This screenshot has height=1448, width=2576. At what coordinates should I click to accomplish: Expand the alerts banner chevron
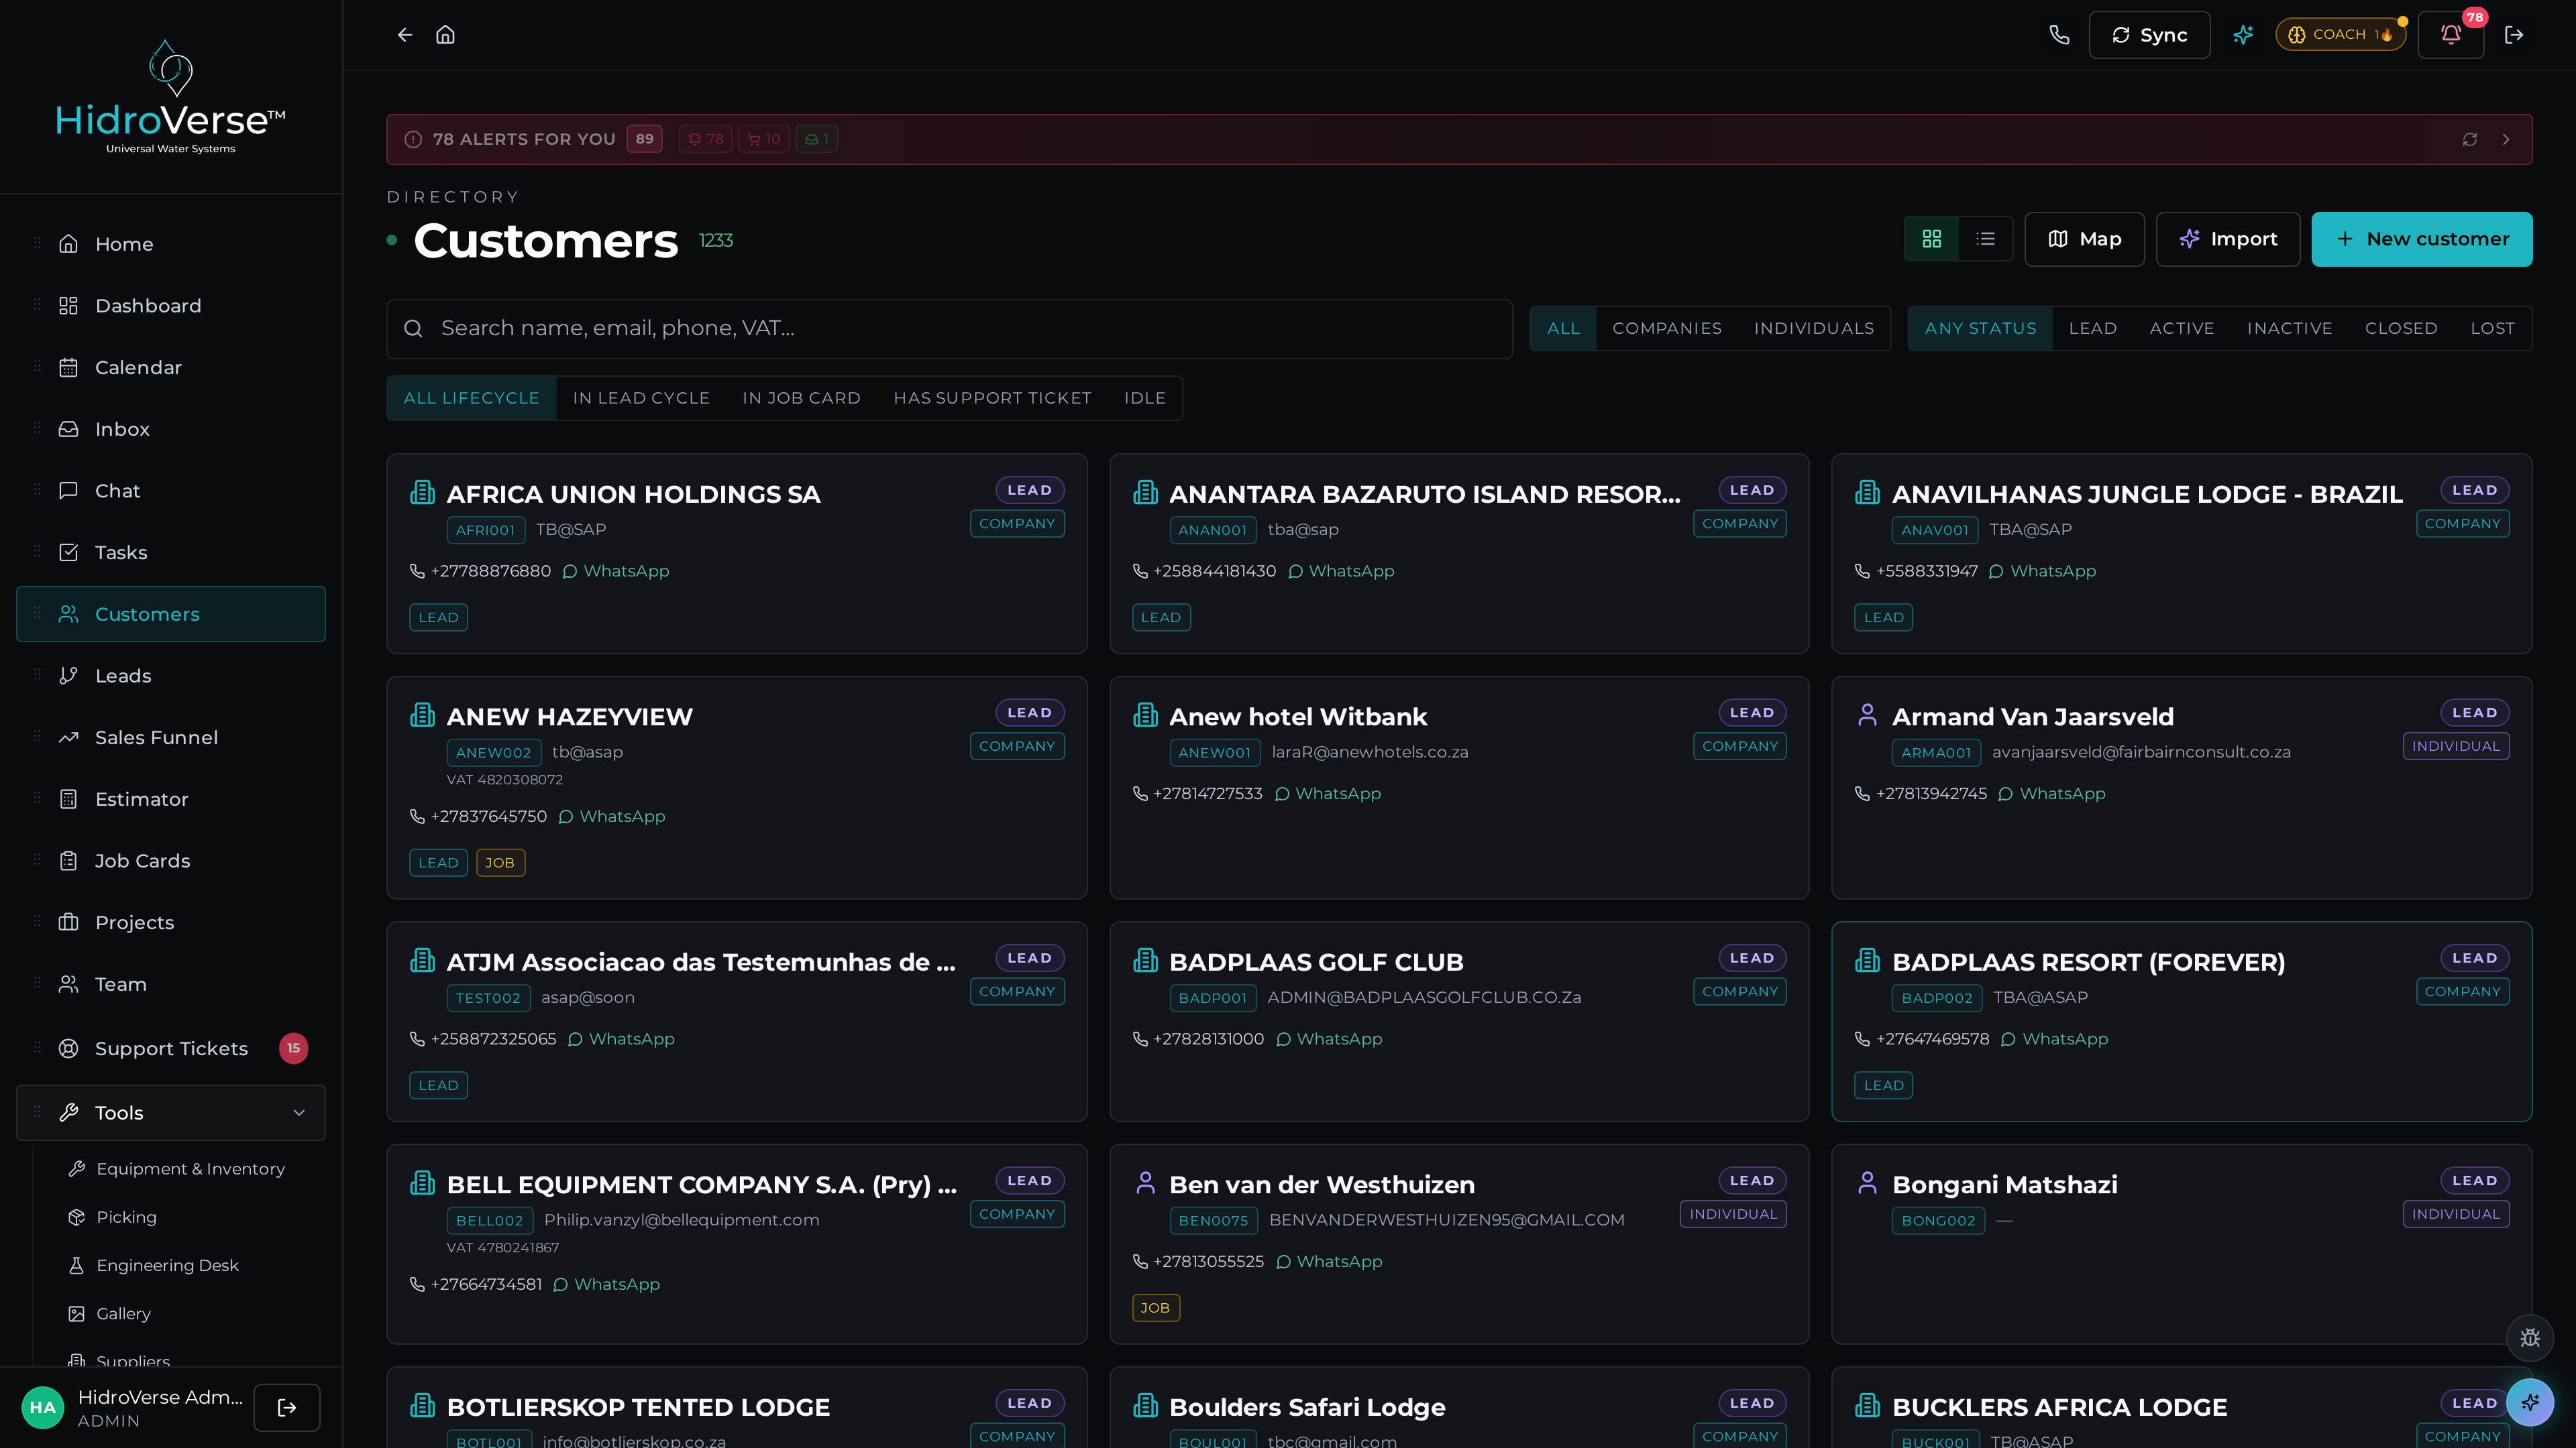(2506, 140)
